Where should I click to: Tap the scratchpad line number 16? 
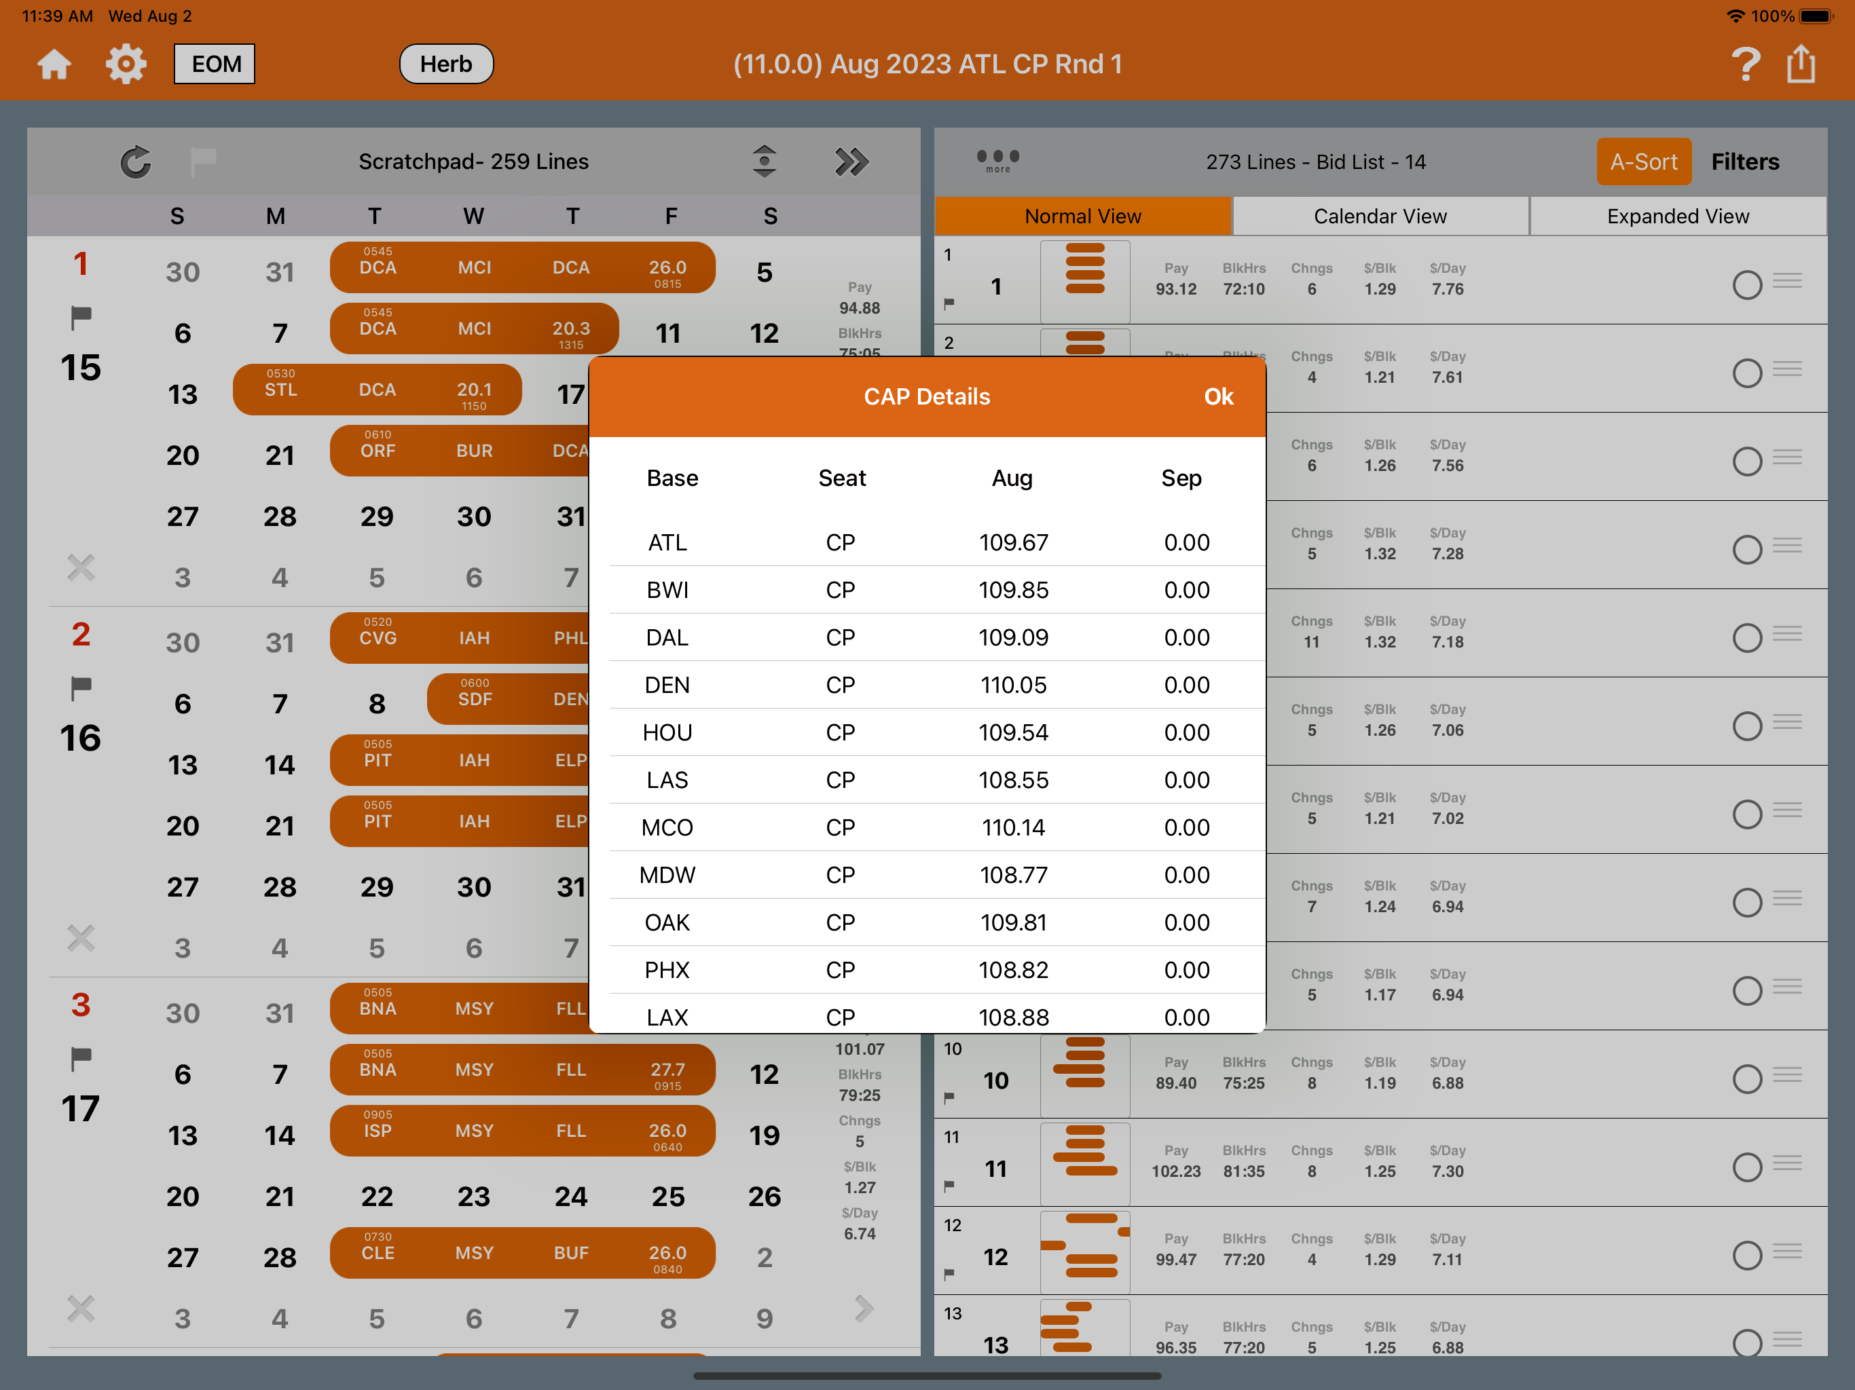tap(81, 738)
